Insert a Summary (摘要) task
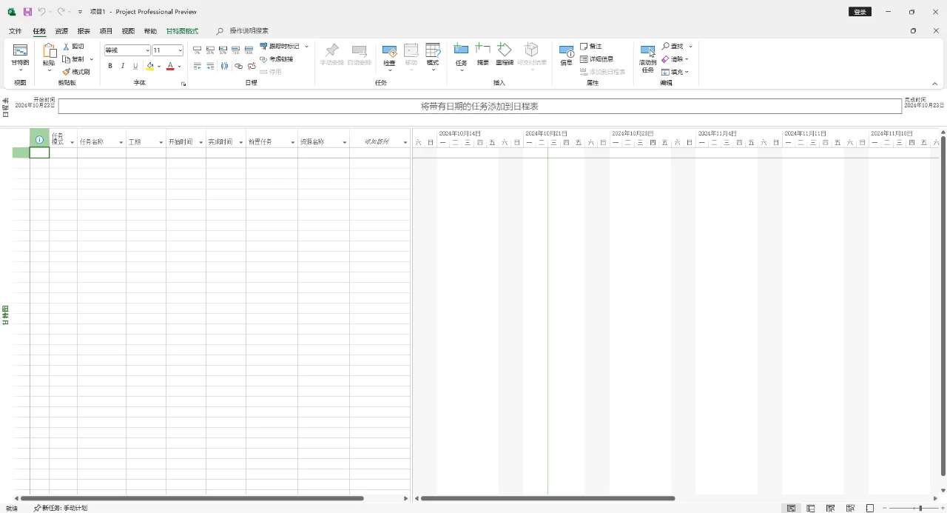This screenshot has width=947, height=513. [482, 54]
